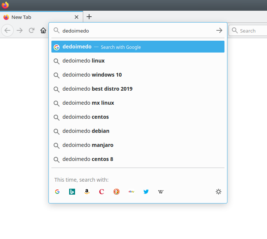Click the Go arrow in the address bar

click(x=219, y=30)
